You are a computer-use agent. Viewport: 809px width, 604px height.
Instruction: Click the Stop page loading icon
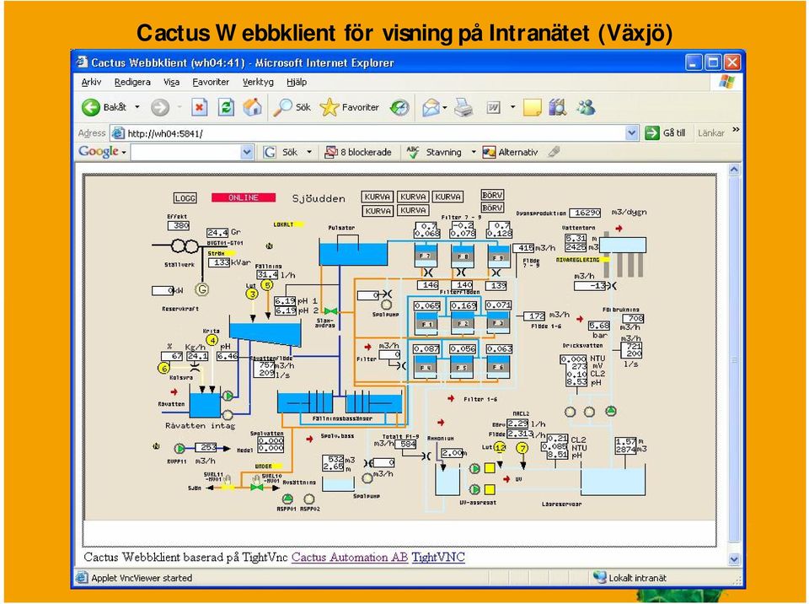[199, 107]
